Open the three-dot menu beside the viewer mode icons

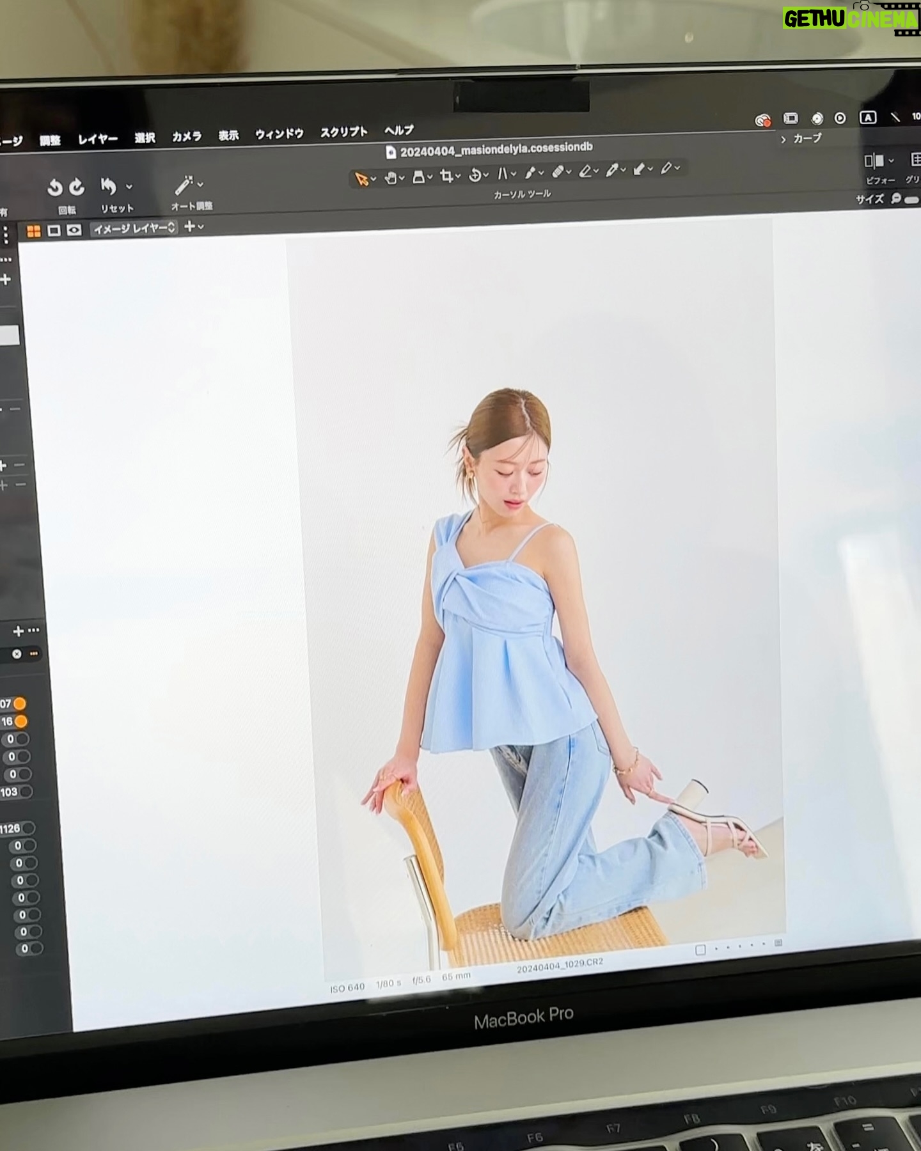pyautogui.click(x=6, y=235)
